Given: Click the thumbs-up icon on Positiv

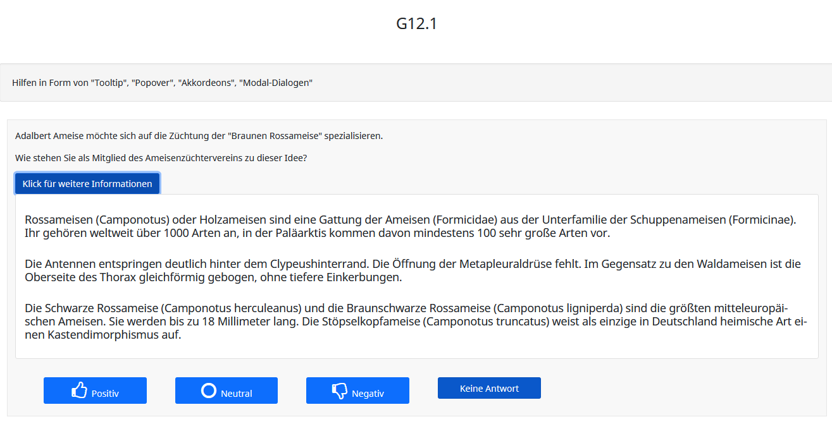Looking at the screenshot, I should [79, 391].
